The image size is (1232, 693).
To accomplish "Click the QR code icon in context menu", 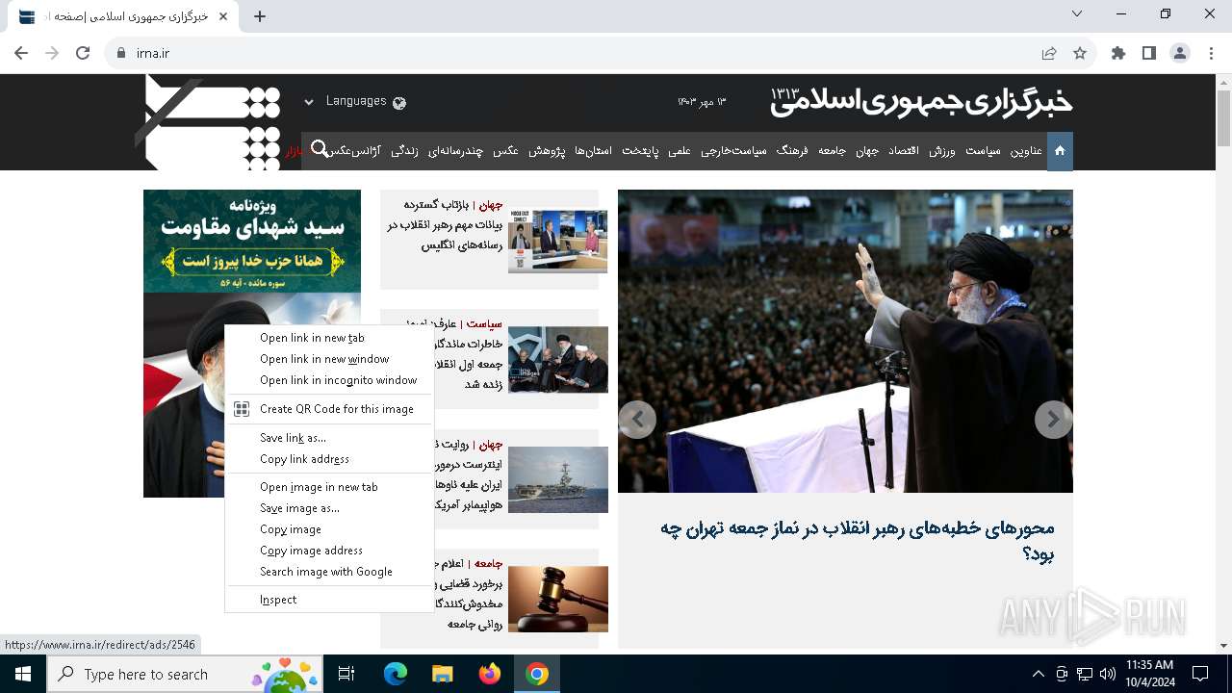I will [x=242, y=409].
